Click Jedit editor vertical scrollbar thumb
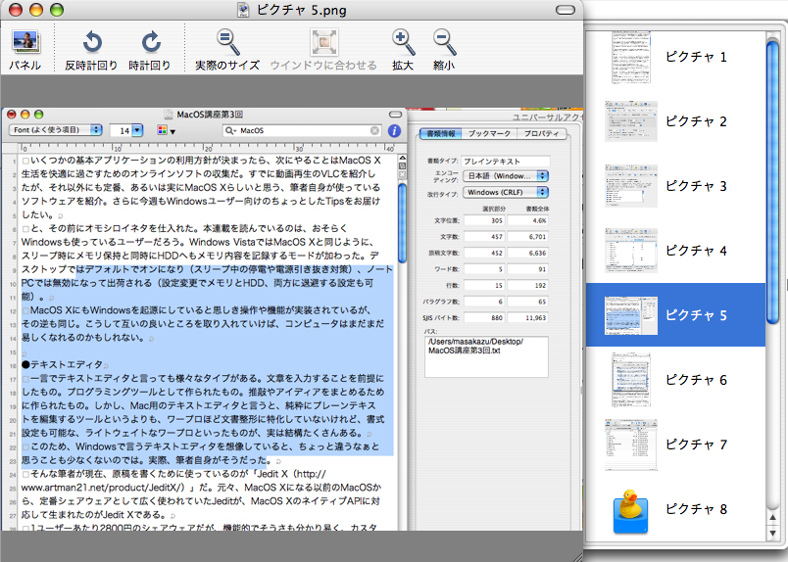 402,222
